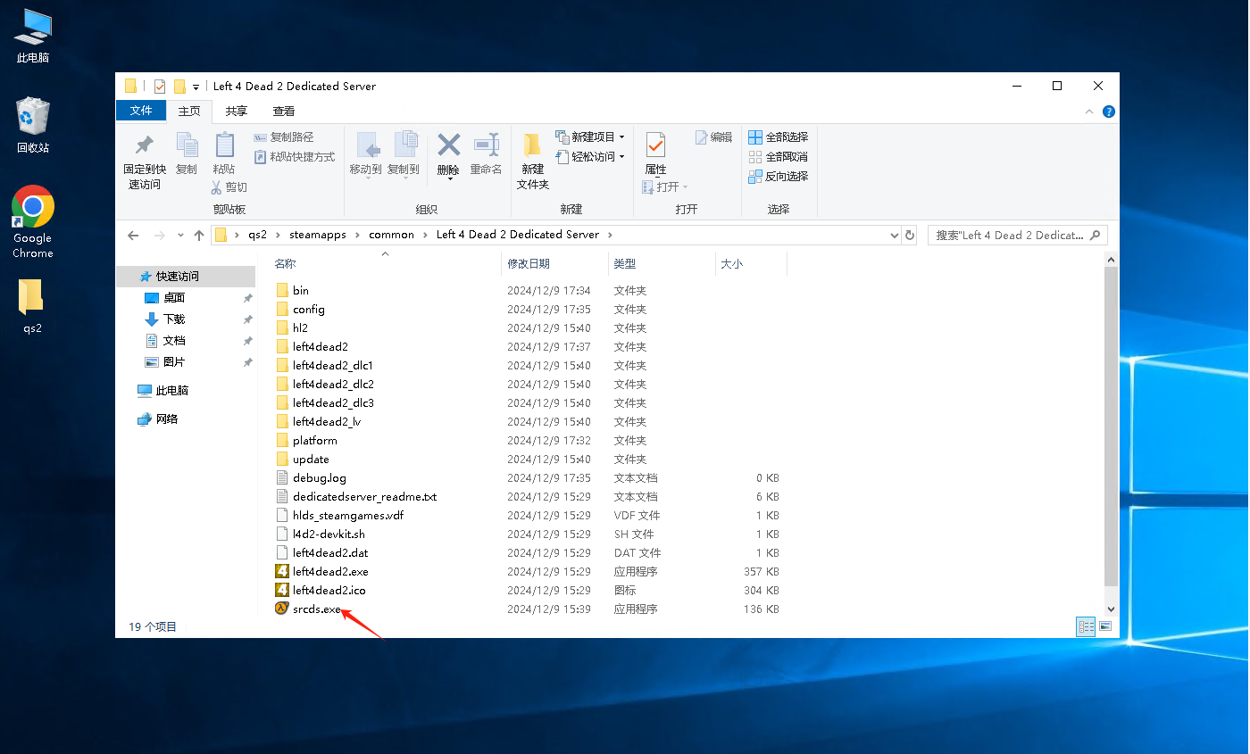Click Edit in the ribbon

click(714, 137)
